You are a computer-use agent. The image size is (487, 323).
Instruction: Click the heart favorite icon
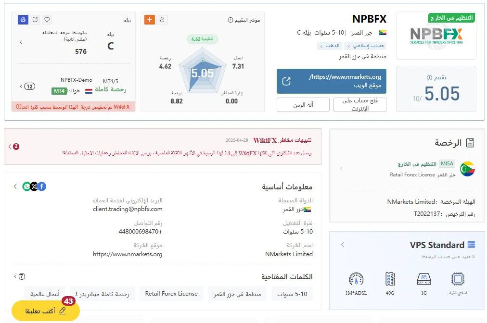[x=47, y=20]
